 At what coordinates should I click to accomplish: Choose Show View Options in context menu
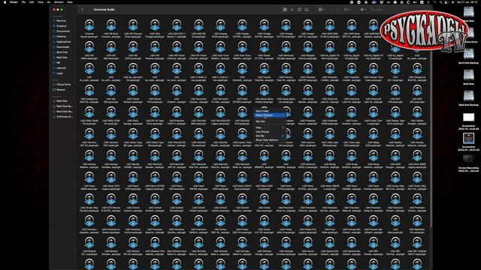(x=270, y=140)
